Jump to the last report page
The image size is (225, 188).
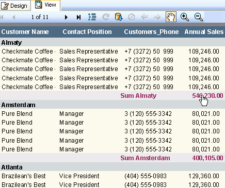coord(78,17)
